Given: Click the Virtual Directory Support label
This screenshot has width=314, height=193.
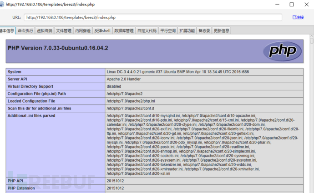Looking at the screenshot, I should tap(30, 86).
